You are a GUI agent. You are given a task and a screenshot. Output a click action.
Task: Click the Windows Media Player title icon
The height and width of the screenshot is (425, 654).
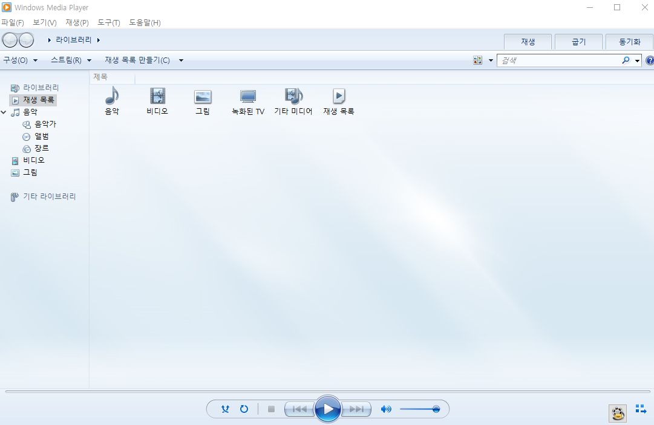[7, 7]
